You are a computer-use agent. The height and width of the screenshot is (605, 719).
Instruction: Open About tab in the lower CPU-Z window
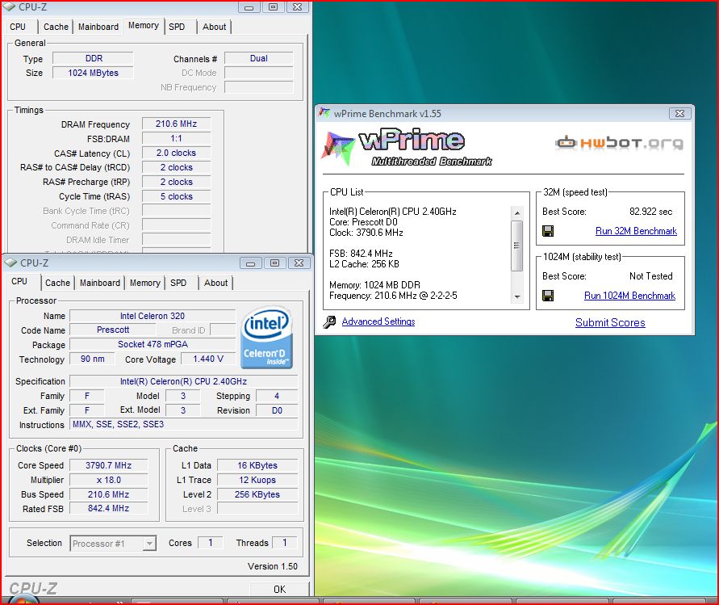click(x=216, y=283)
